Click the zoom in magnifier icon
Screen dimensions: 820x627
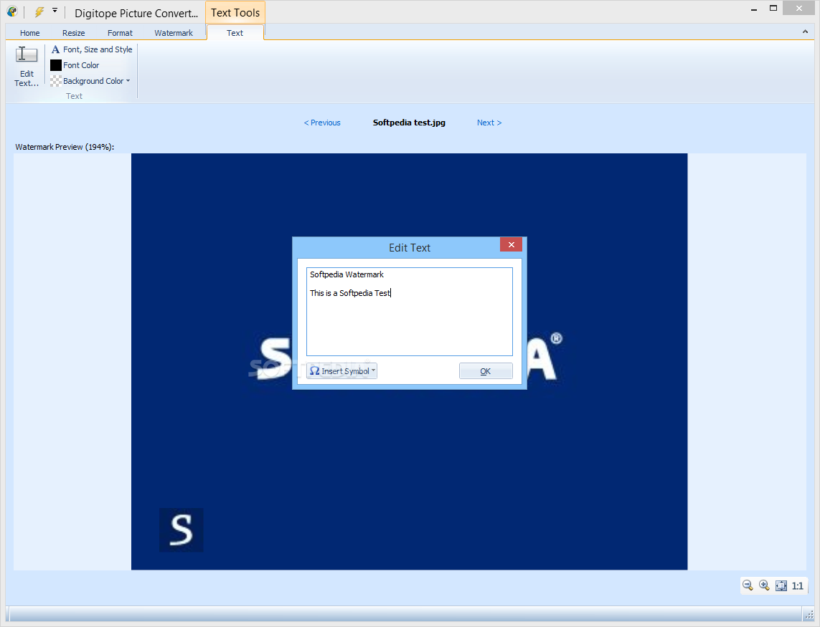(764, 585)
